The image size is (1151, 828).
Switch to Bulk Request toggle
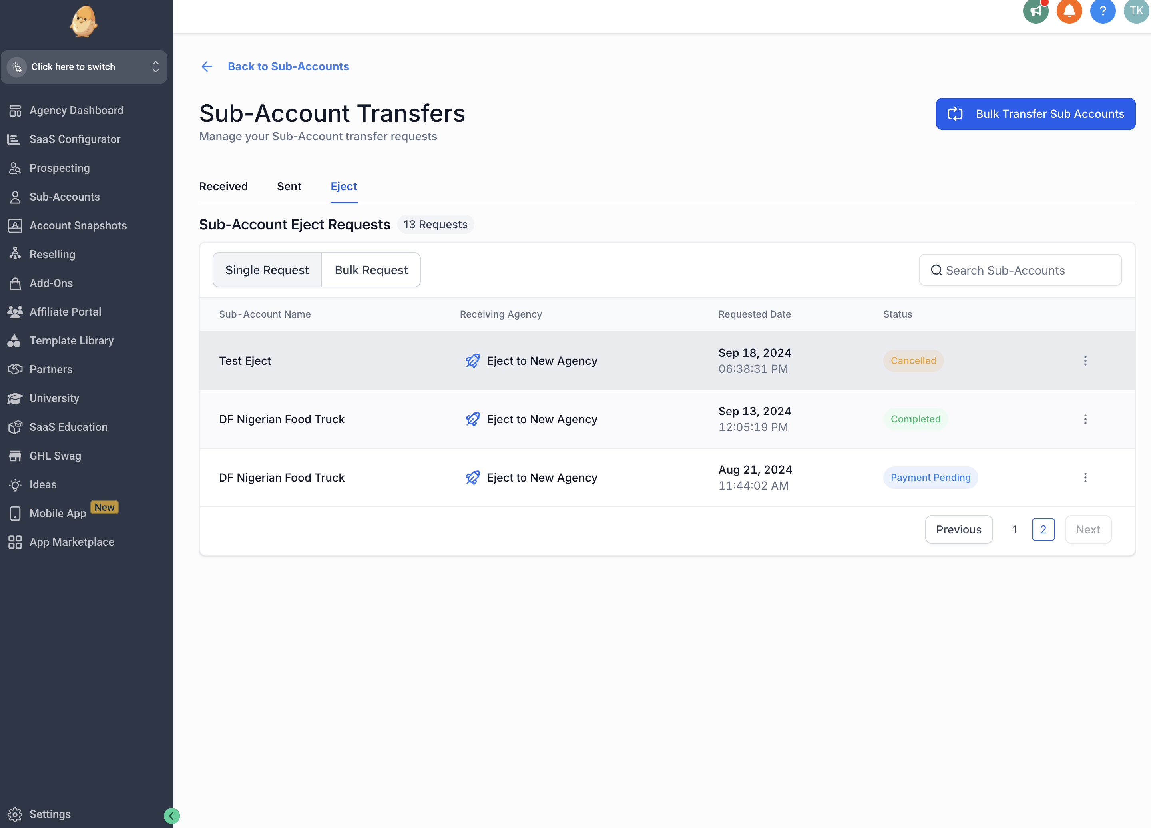pos(371,270)
